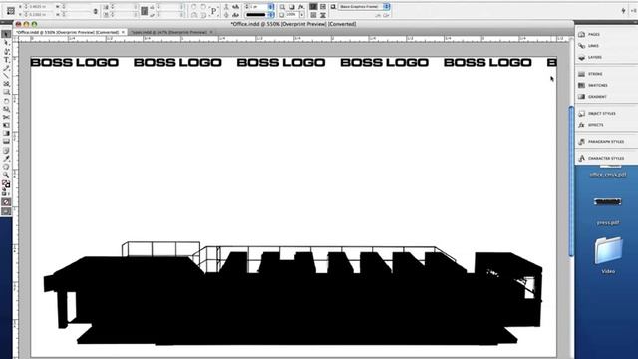Viewport: 638px width, 359px height.
Task: Click the Object Styles panel icon
Action: click(x=582, y=114)
